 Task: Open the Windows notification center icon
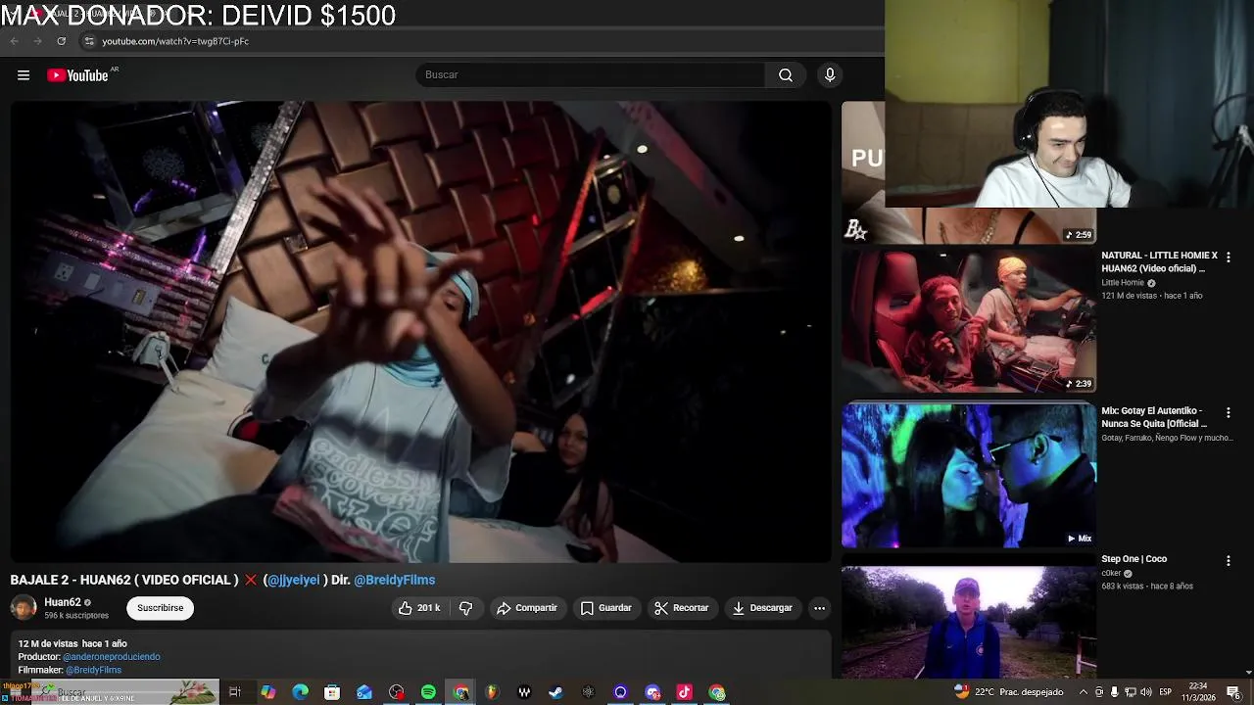(1233, 692)
